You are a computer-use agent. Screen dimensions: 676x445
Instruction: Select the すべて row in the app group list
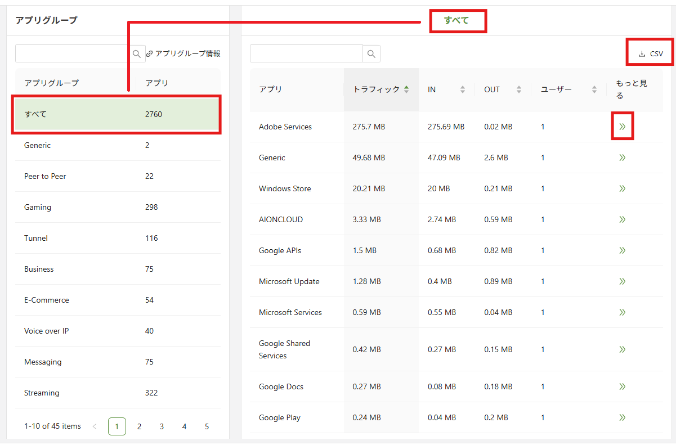pyautogui.click(x=84, y=114)
